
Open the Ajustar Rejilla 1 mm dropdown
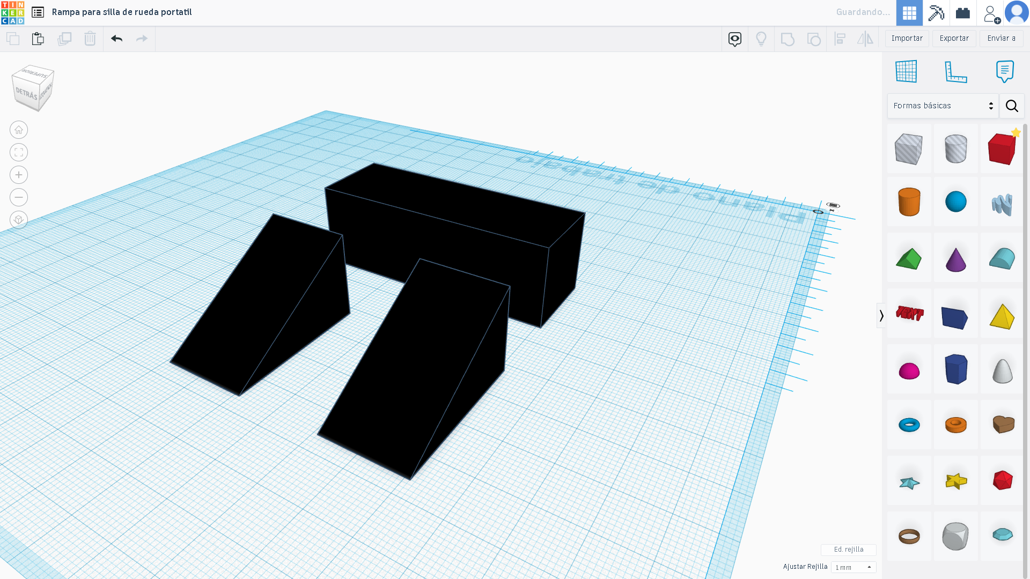coord(854,567)
